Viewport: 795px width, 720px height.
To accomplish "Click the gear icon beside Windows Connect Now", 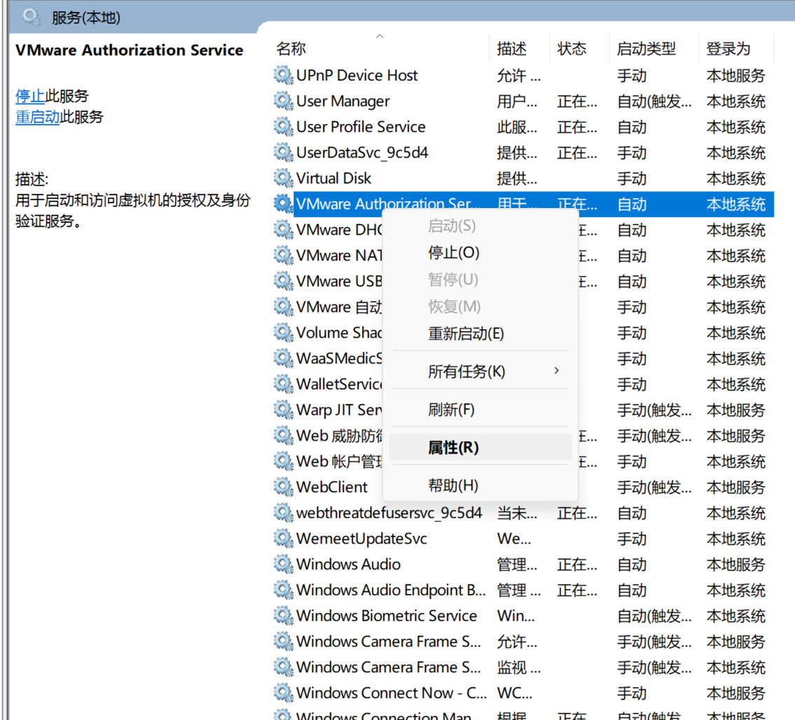I will point(284,693).
